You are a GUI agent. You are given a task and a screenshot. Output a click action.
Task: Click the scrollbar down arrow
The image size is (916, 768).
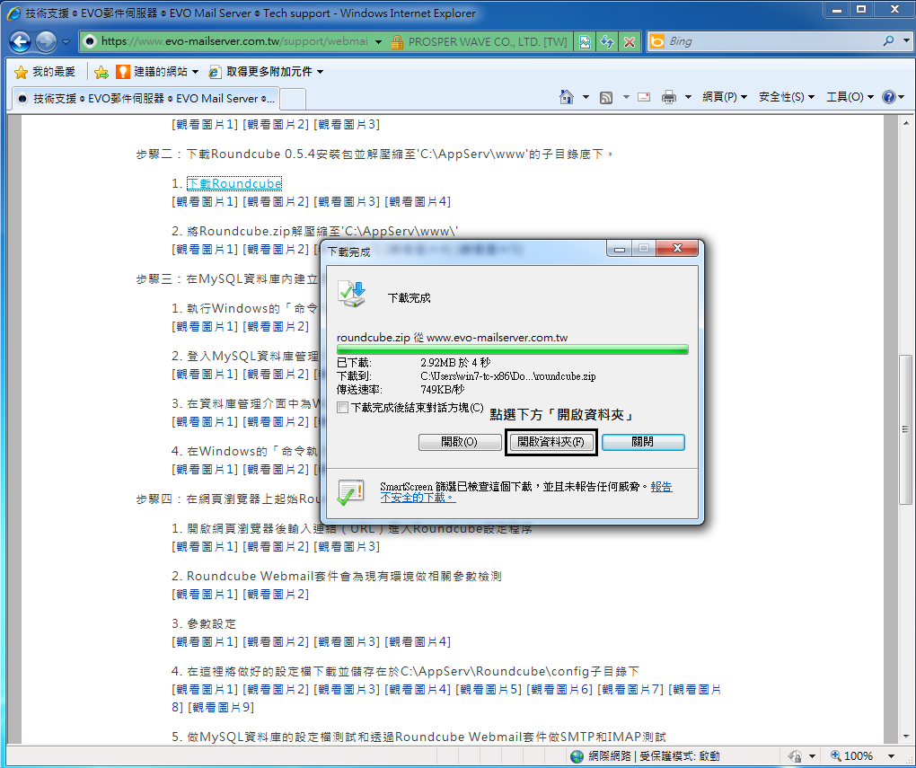(x=905, y=737)
